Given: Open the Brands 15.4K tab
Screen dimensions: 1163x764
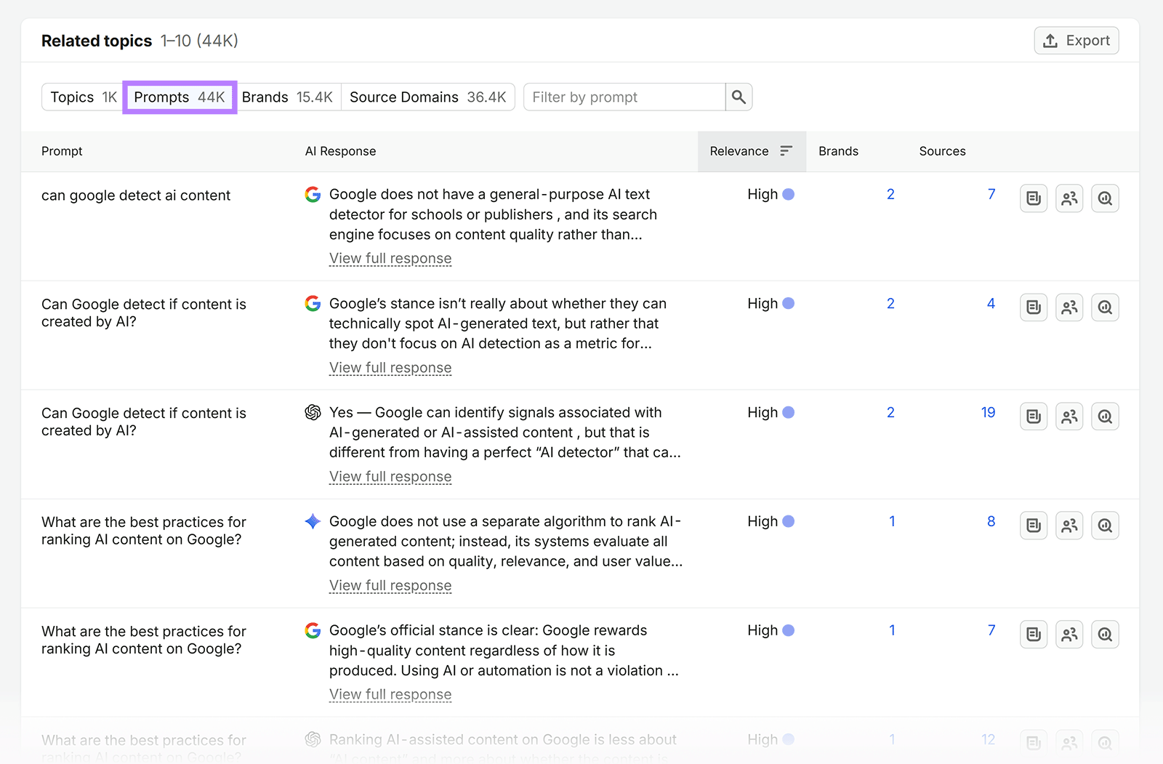Looking at the screenshot, I should [x=288, y=97].
